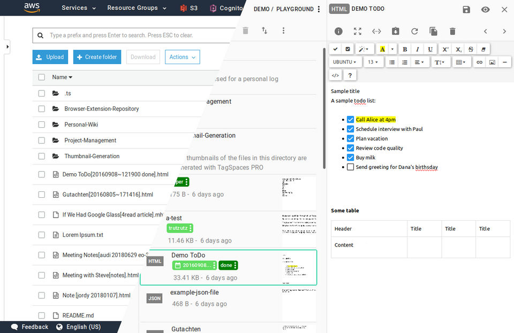Image resolution: width=514 pixels, height=333 pixels.
Task: Switch the file viewer to fullscreen
Action: point(358,31)
